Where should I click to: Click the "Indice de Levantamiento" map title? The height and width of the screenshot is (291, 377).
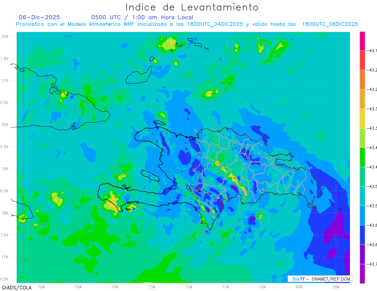point(192,7)
